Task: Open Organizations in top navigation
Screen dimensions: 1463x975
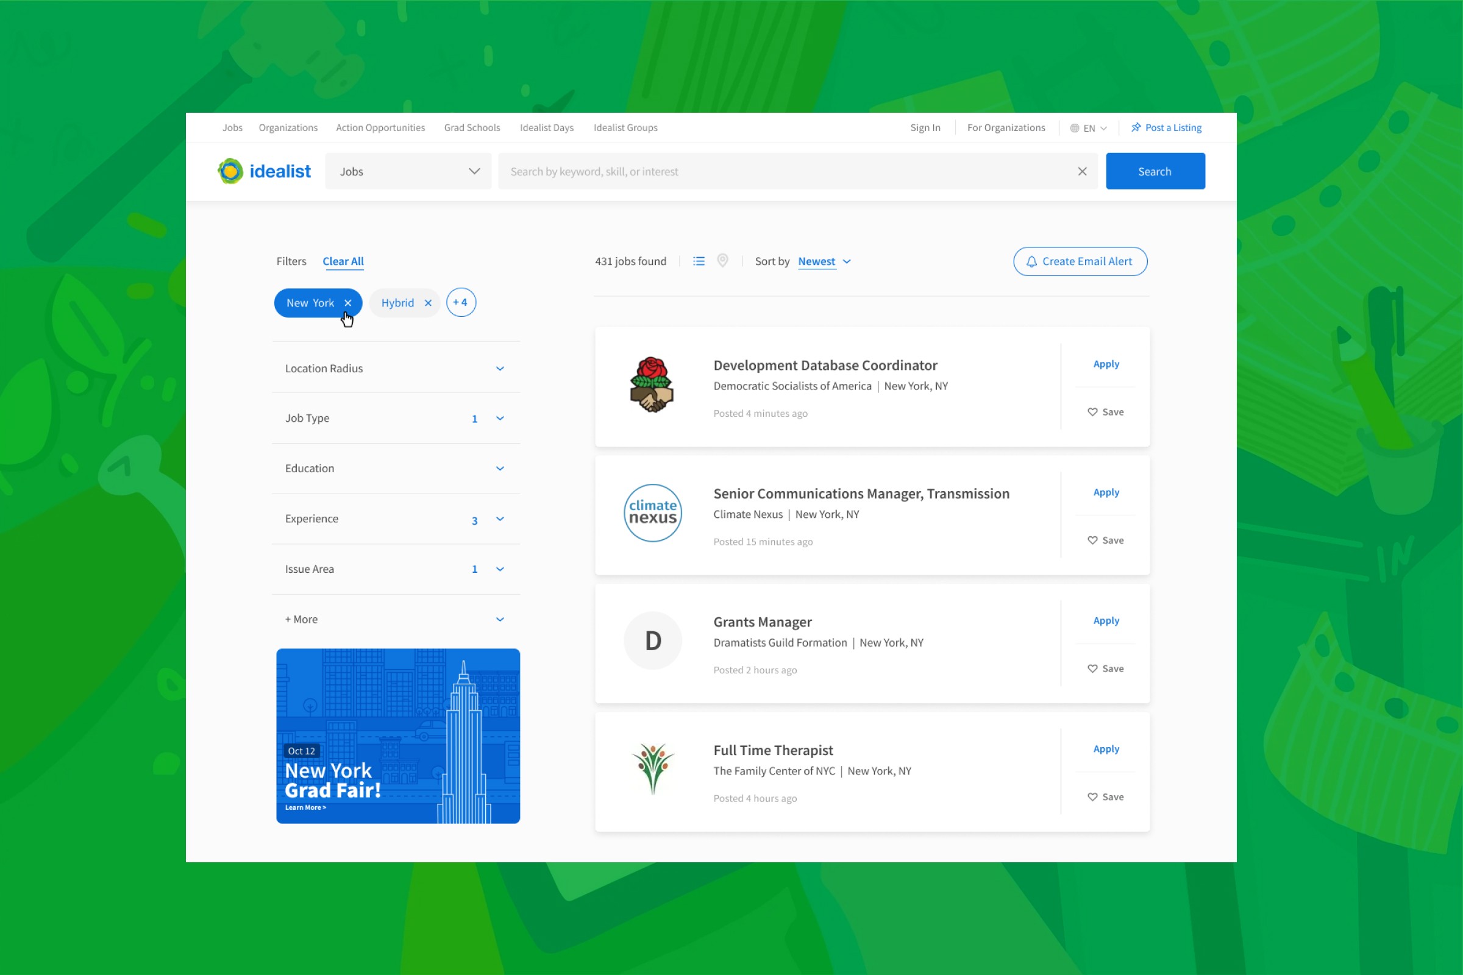Action: [288, 127]
